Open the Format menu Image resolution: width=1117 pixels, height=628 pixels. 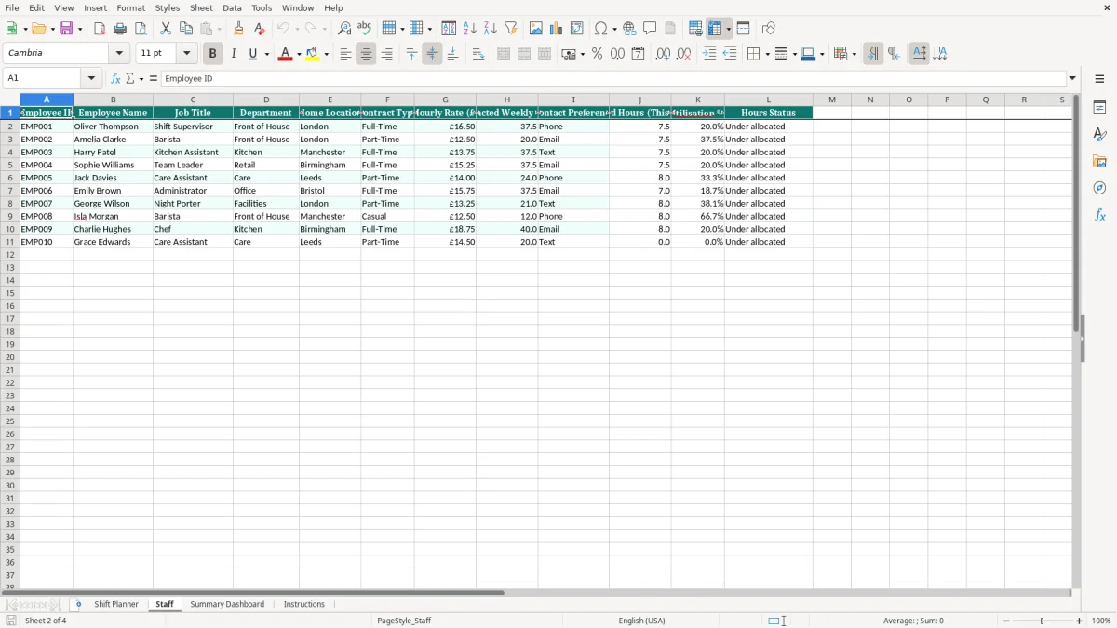tap(131, 7)
